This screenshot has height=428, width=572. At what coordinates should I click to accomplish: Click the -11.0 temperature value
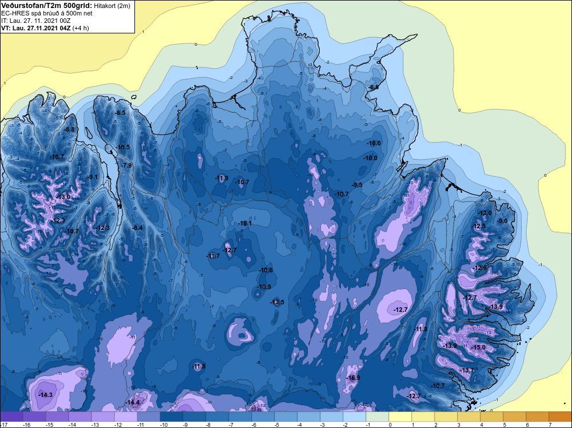coord(222,178)
